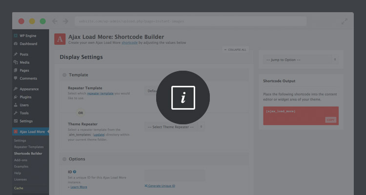This screenshot has width=366, height=195.
Task: Click the center info overlay icon
Action: coord(183,97)
